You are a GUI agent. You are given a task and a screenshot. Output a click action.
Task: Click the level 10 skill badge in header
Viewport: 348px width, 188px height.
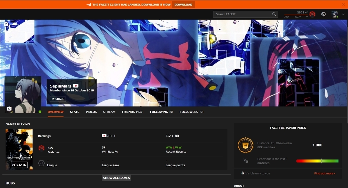312,14
